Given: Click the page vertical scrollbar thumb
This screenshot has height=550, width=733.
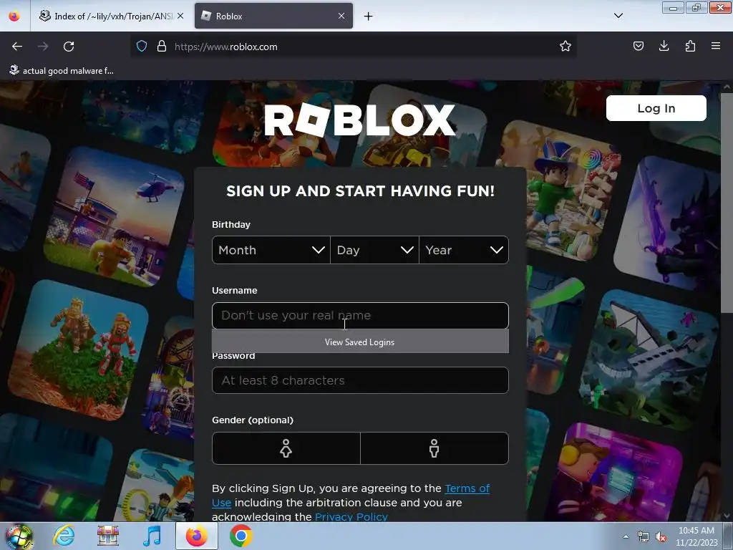Looking at the screenshot, I should [x=726, y=203].
